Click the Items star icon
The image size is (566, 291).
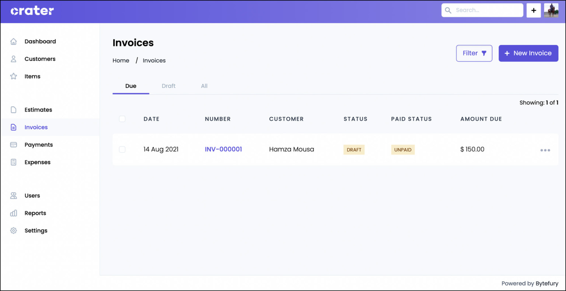point(13,76)
